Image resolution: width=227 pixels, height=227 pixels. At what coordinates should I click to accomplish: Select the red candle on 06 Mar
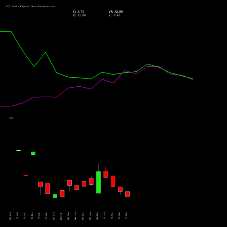click(91, 181)
